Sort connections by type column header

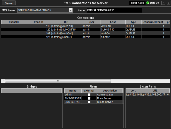coord(133,22)
